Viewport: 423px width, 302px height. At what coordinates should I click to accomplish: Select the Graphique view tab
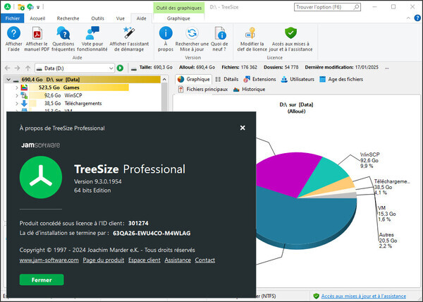click(194, 79)
